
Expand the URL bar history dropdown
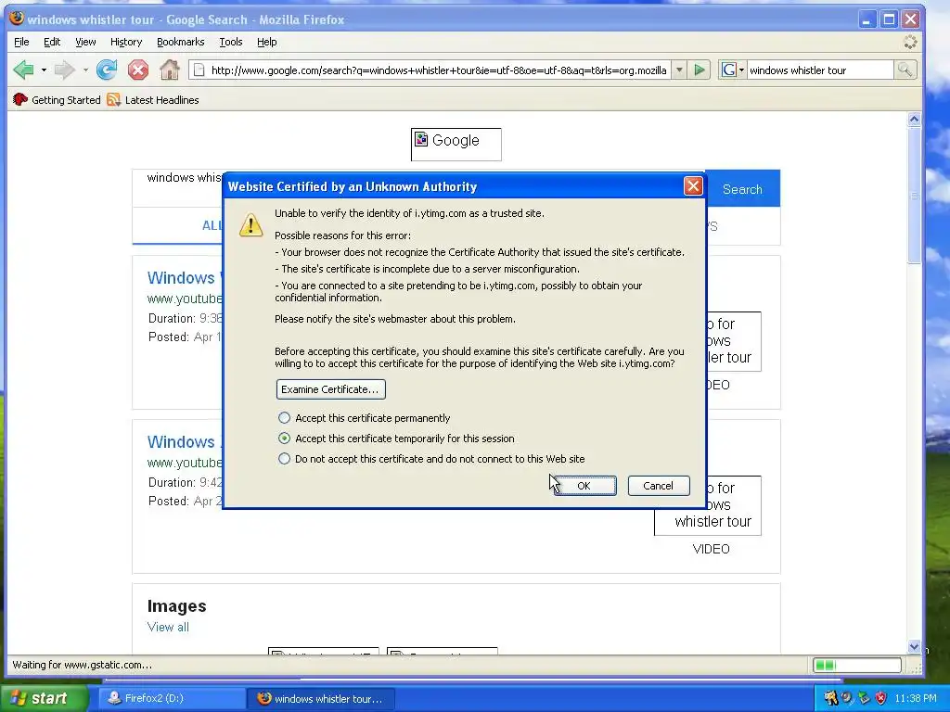679,70
